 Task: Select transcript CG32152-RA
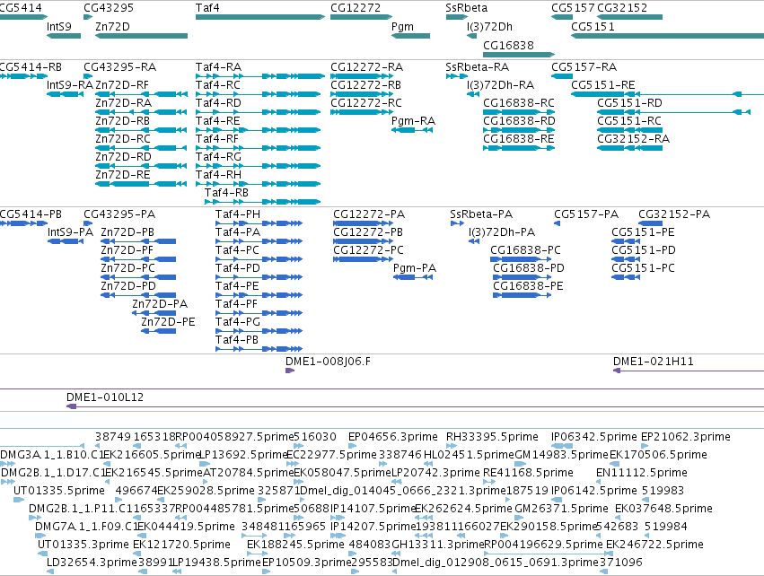629,148
